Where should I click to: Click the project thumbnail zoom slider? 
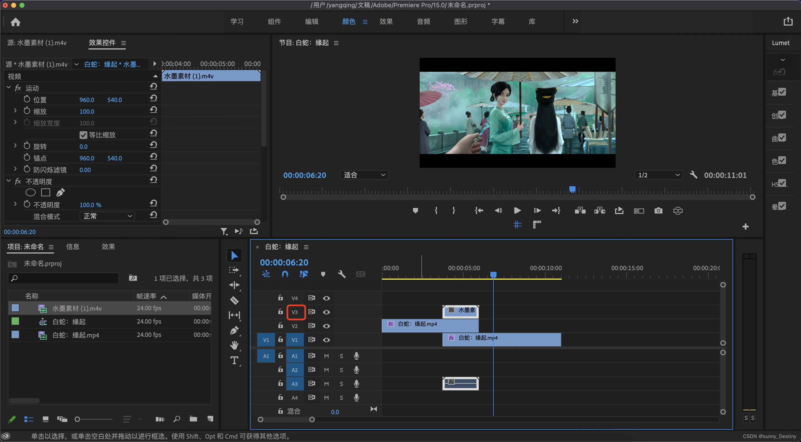click(77, 419)
